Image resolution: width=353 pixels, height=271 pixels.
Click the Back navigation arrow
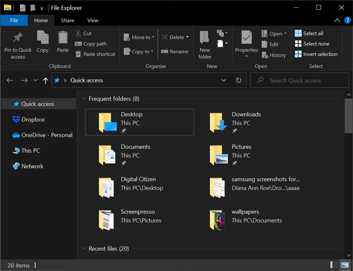(10, 80)
